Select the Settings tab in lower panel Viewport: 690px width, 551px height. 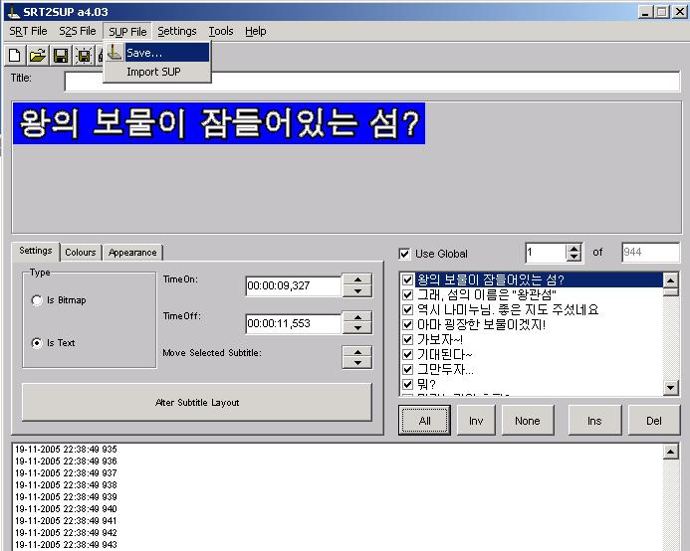click(35, 251)
